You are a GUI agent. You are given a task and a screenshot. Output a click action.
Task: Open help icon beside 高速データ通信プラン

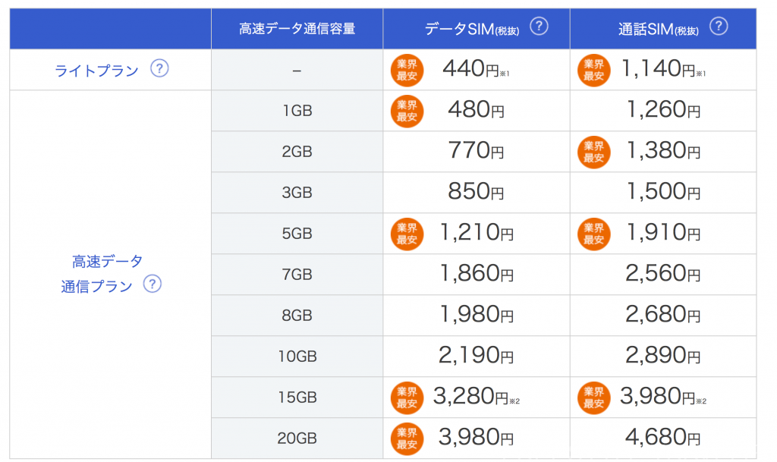152,284
